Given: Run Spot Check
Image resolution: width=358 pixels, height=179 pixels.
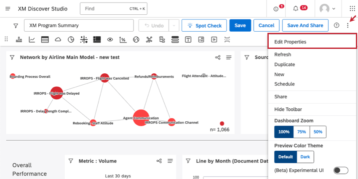Looking at the screenshot, I should (x=204, y=25).
